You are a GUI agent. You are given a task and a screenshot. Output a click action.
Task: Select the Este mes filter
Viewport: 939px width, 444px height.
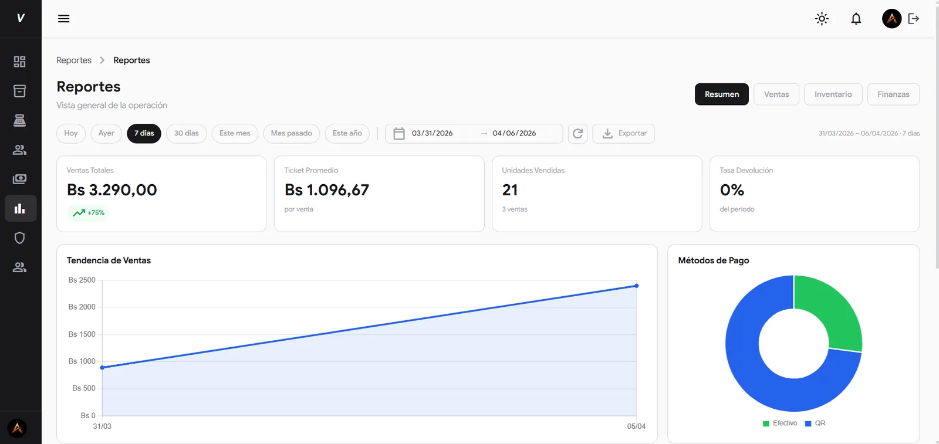tap(235, 133)
